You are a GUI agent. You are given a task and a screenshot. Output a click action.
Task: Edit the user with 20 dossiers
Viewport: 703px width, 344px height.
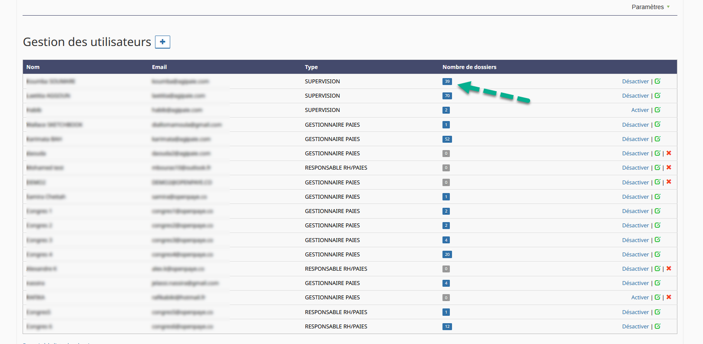pyautogui.click(x=657, y=254)
